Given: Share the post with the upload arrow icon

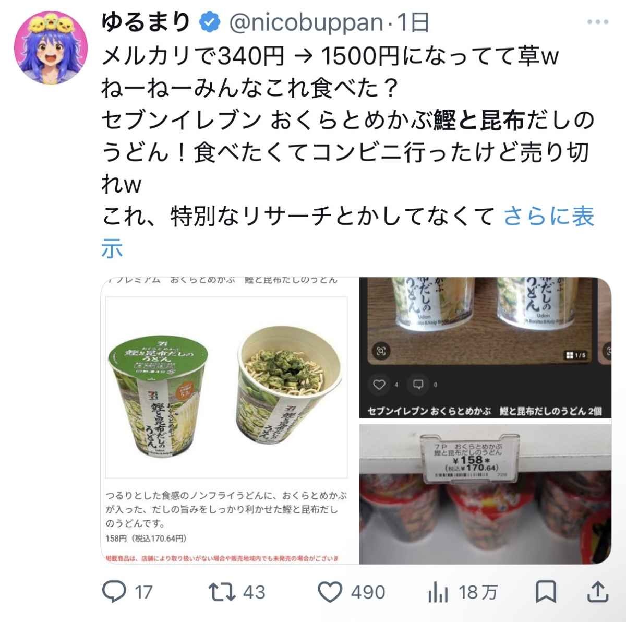Looking at the screenshot, I should [x=598, y=592].
